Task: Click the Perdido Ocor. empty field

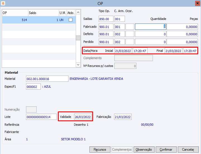Action: click(130, 42)
